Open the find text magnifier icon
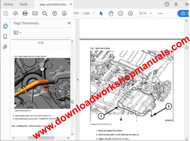This screenshot has width=190, height=141. 45,13
